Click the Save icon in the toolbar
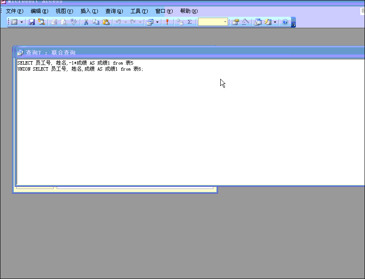Viewport: 365px width, 279px height. [x=32, y=22]
